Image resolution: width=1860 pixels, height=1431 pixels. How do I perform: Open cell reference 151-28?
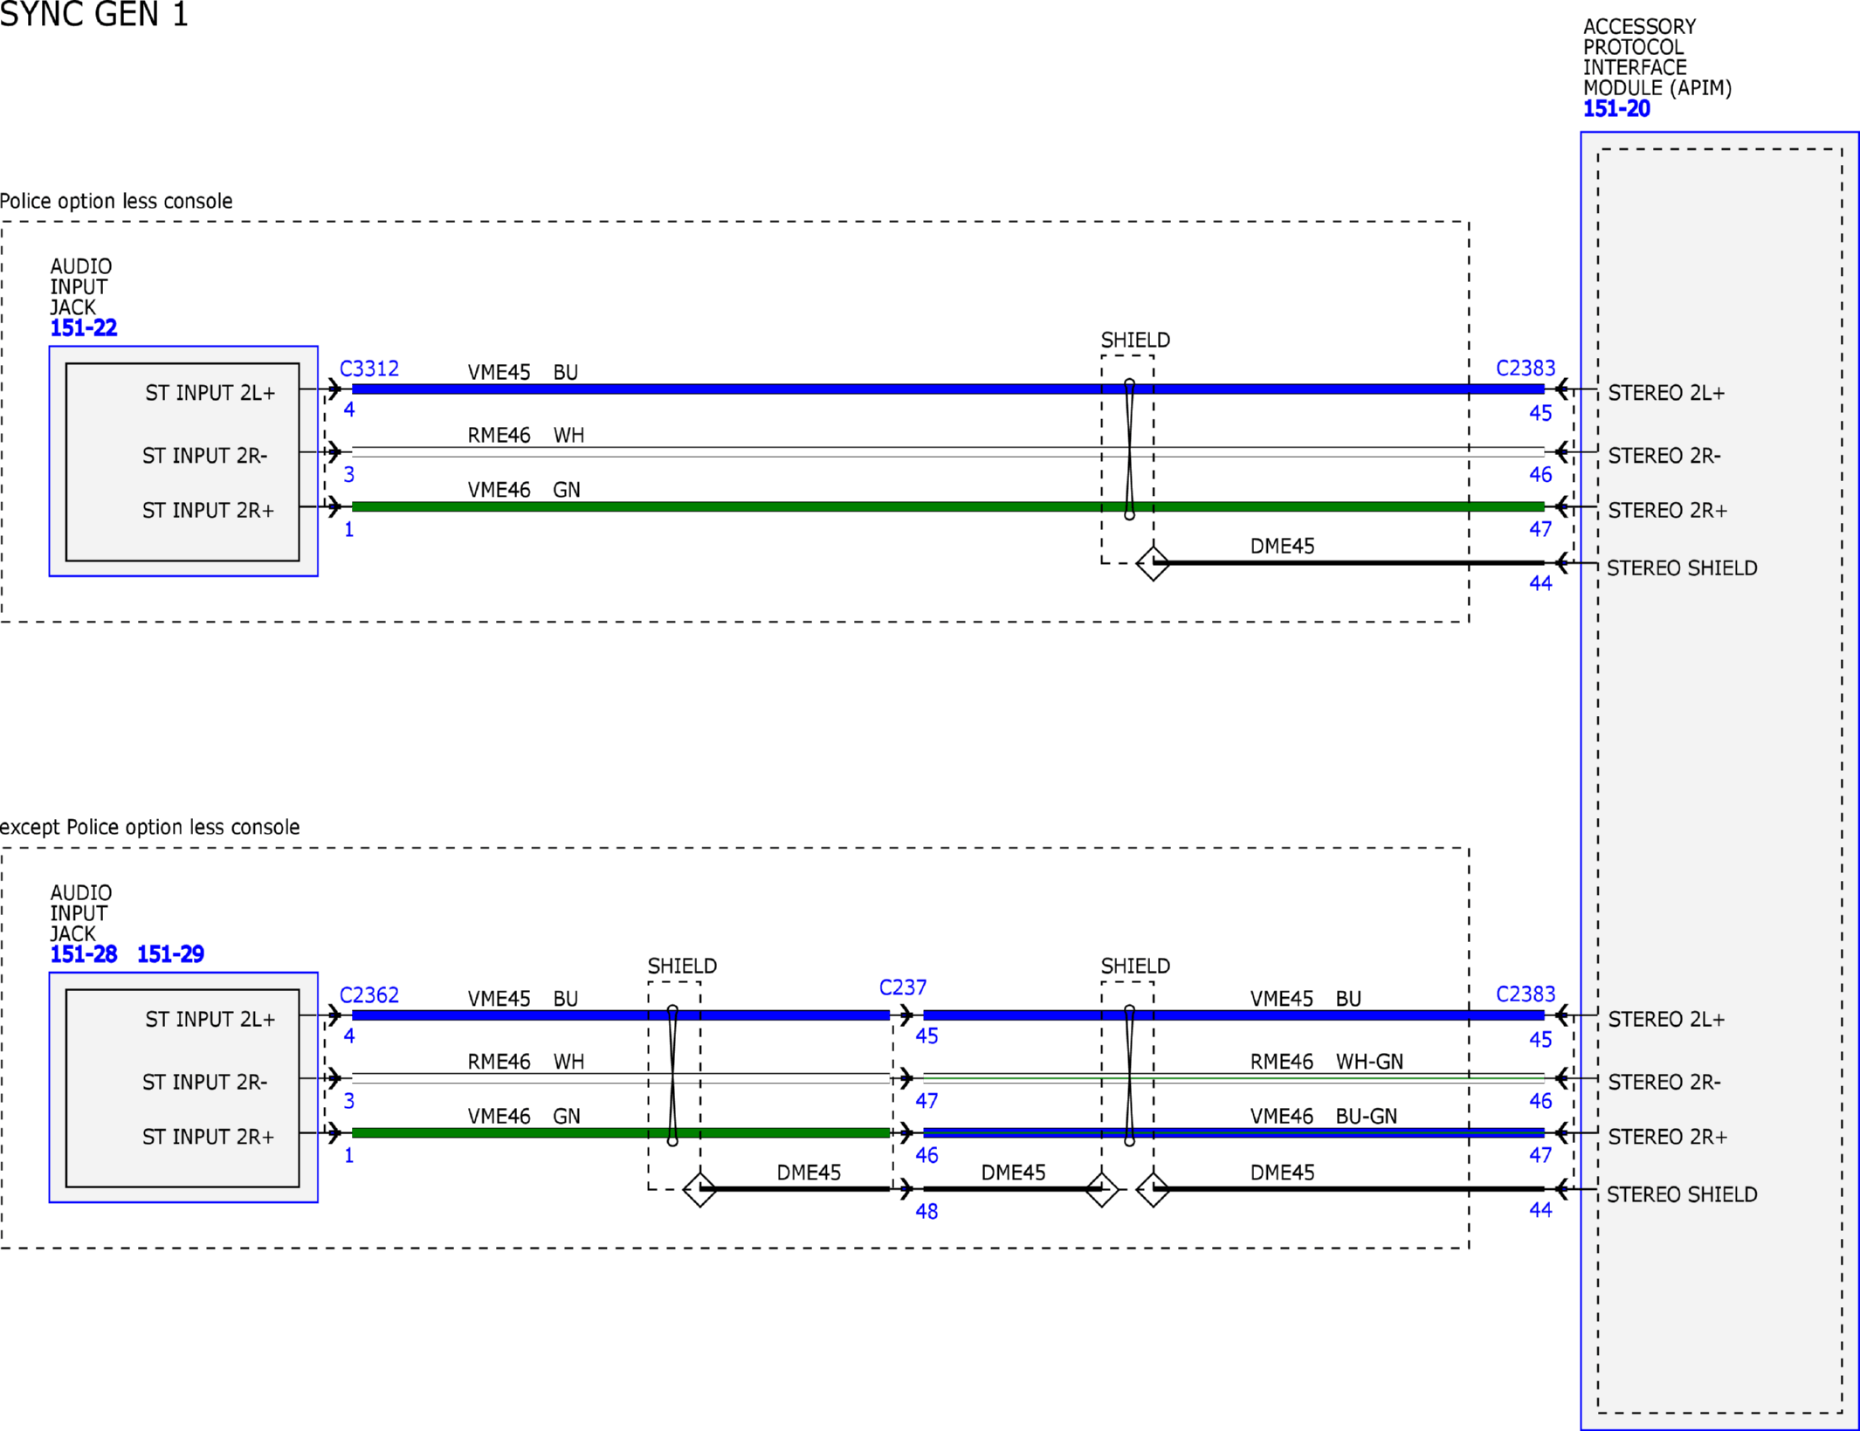point(84,954)
